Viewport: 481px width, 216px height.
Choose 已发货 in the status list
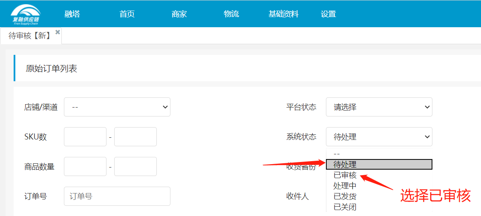click(379, 196)
